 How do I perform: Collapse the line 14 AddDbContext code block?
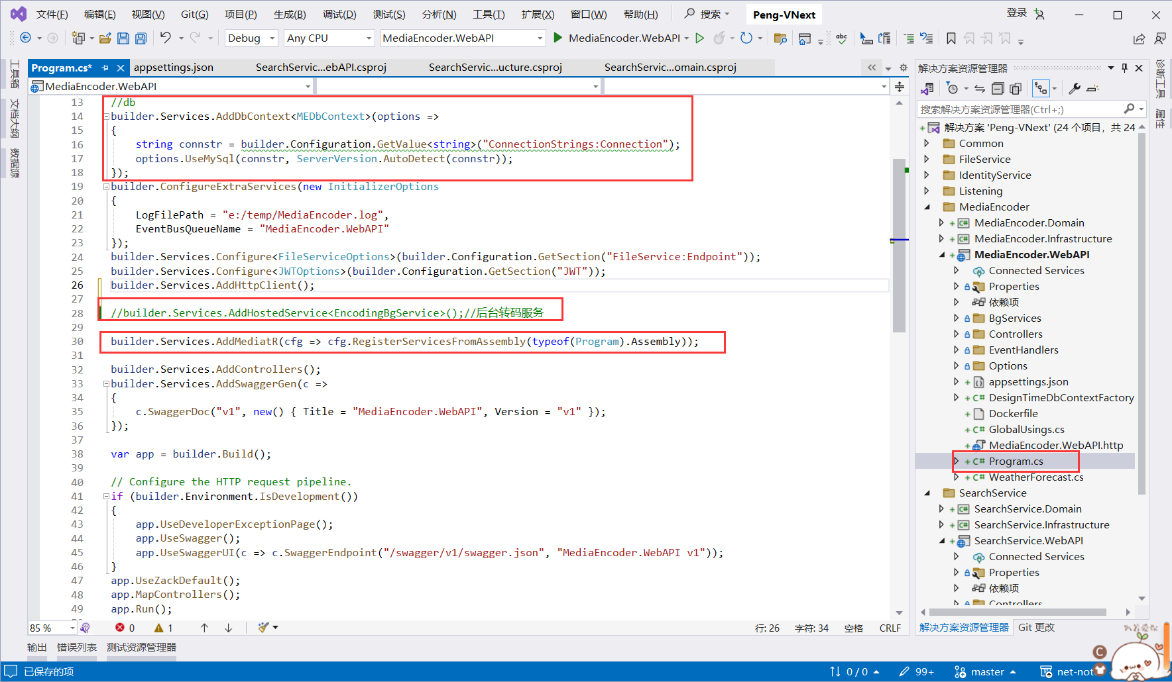[x=106, y=117]
